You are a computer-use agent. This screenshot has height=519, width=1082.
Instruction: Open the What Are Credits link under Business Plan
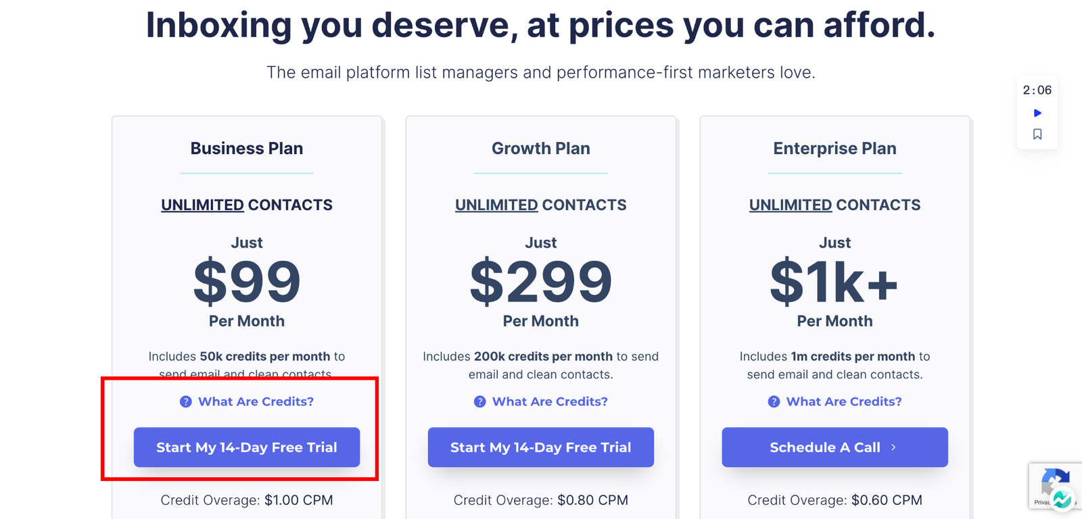[x=256, y=401]
